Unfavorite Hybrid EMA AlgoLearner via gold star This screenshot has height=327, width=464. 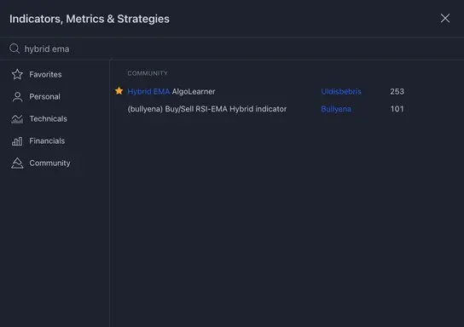coord(119,91)
